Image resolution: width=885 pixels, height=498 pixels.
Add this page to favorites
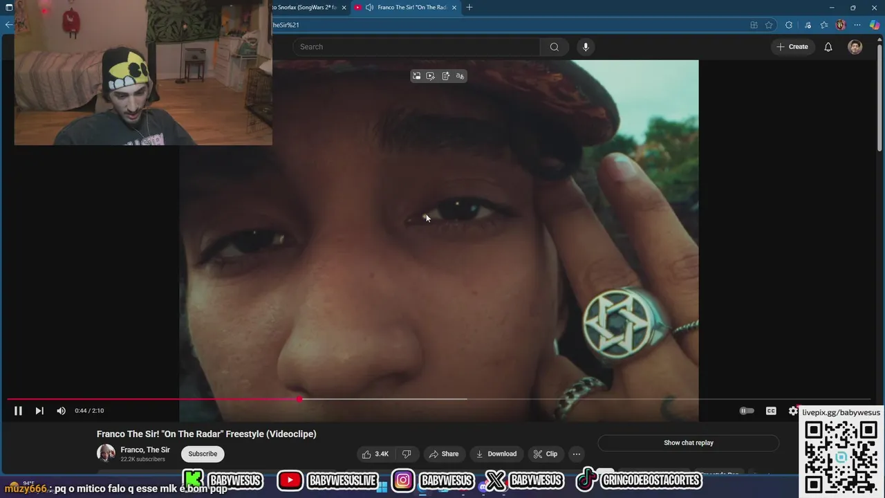point(769,25)
